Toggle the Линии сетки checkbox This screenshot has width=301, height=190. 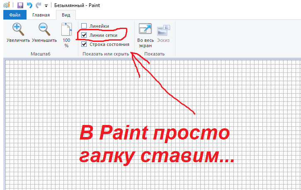pyautogui.click(x=84, y=35)
